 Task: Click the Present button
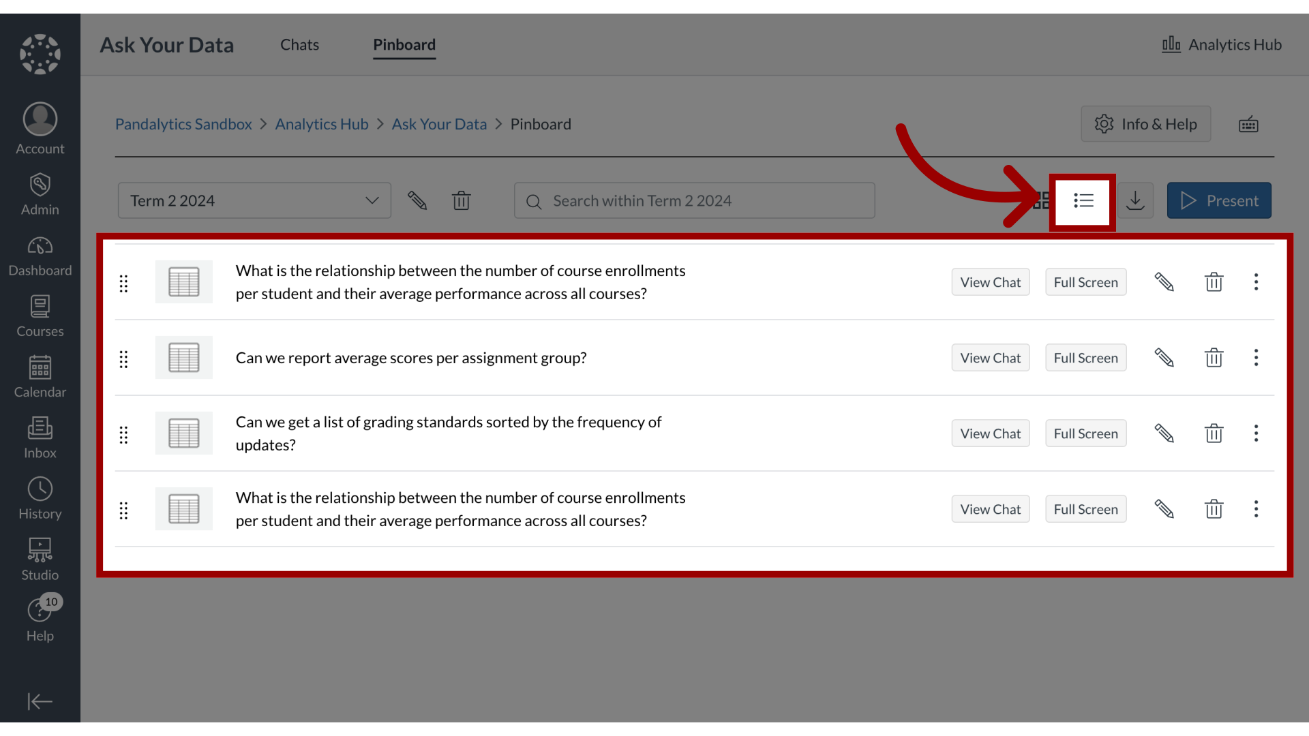[x=1220, y=200]
